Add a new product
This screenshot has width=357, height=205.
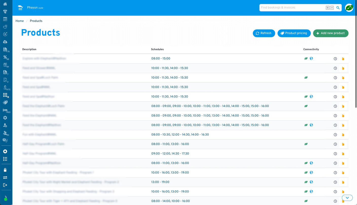(x=331, y=33)
